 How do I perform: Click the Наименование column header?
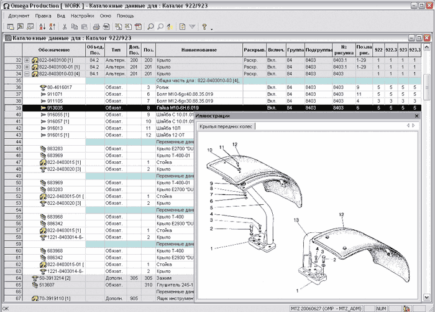(x=199, y=50)
